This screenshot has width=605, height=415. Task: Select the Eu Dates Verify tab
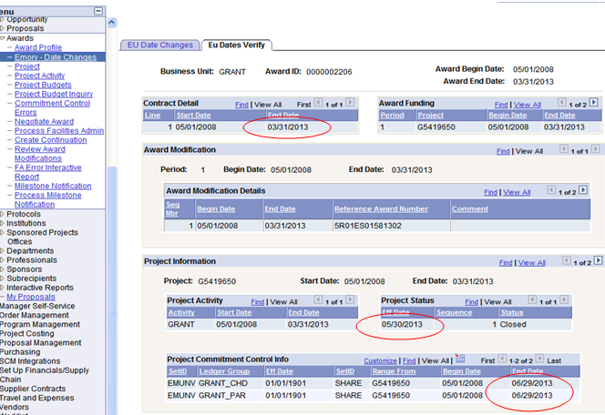237,46
